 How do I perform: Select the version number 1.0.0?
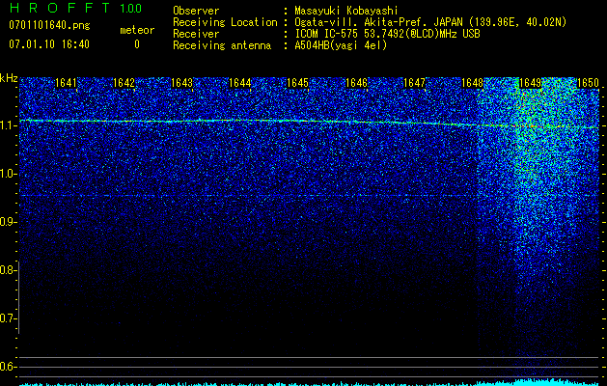click(131, 8)
